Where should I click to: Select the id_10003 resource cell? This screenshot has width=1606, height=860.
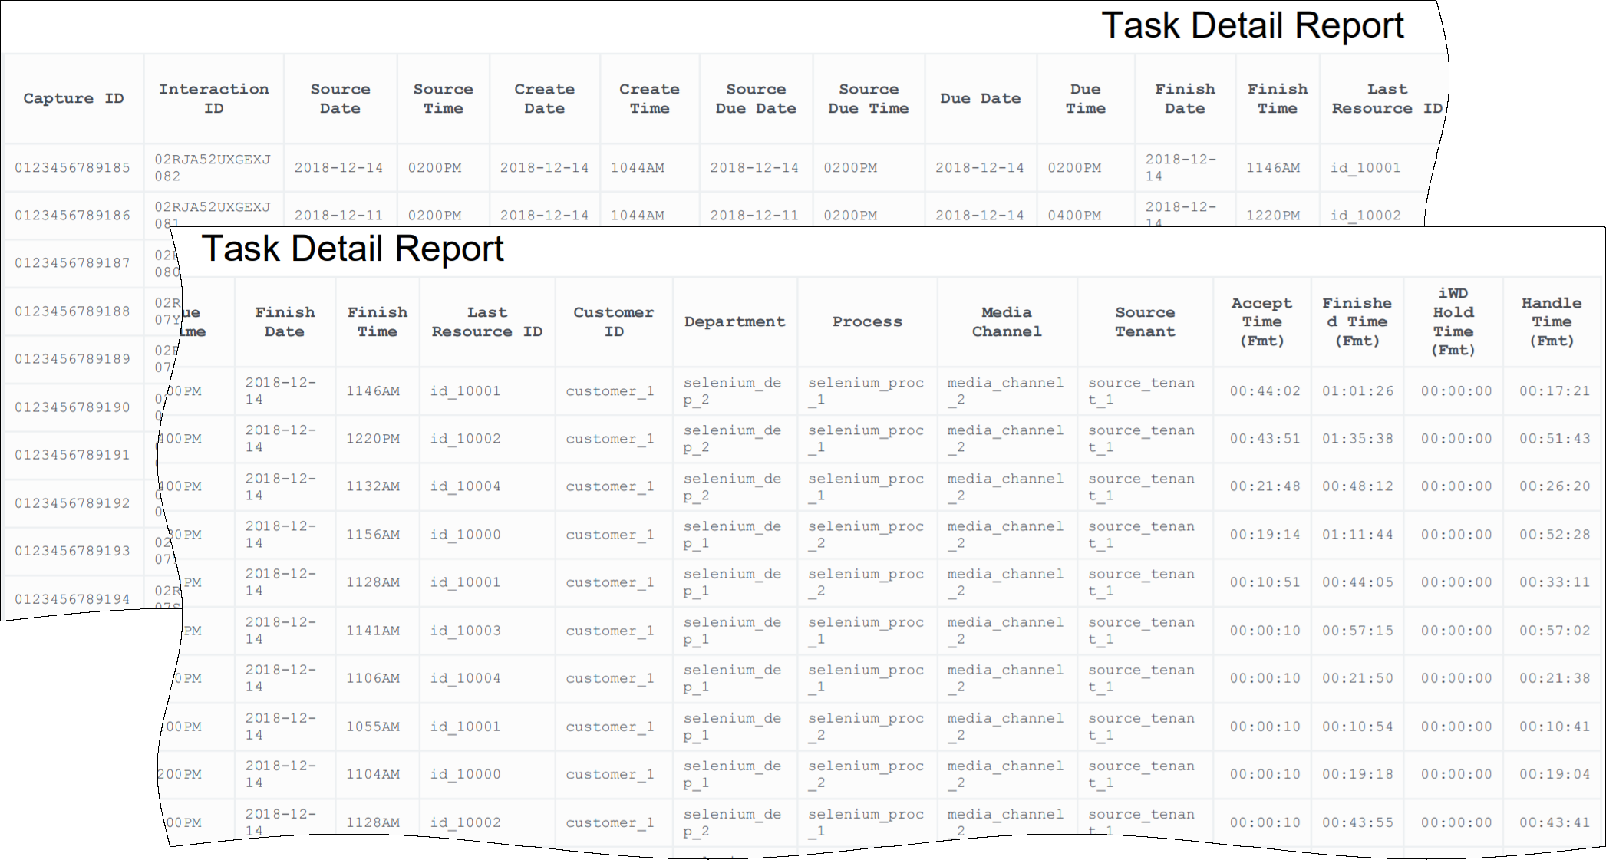tap(465, 630)
